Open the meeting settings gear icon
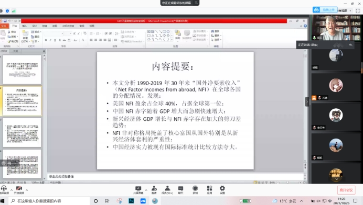 click(222, 188)
